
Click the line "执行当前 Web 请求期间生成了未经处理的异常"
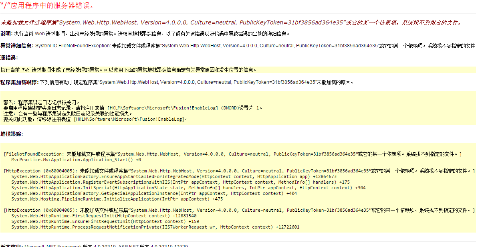tap(128, 70)
